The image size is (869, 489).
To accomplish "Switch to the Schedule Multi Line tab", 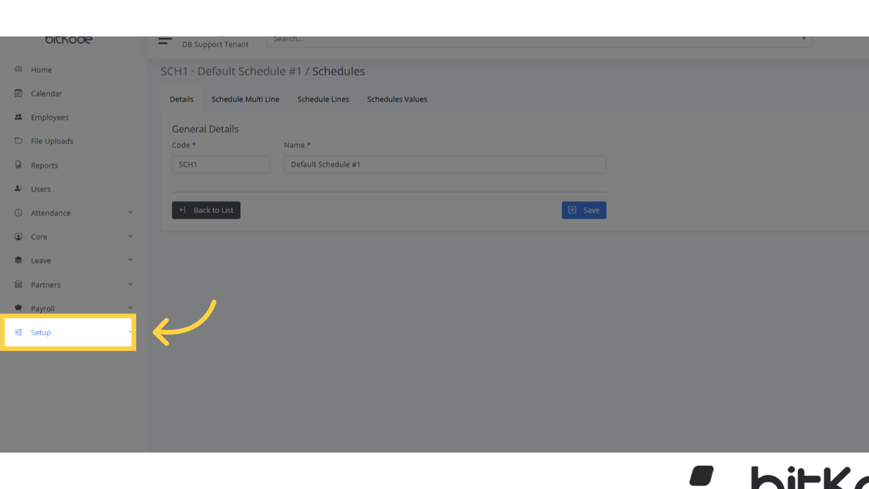I will coord(245,99).
